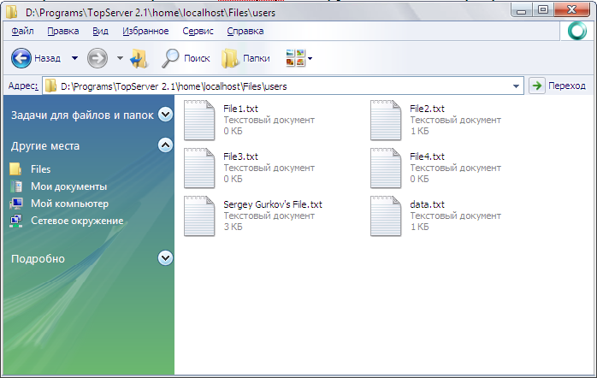This screenshot has height=378, width=597.
Task: Go up one folder level icon
Action: 139,58
